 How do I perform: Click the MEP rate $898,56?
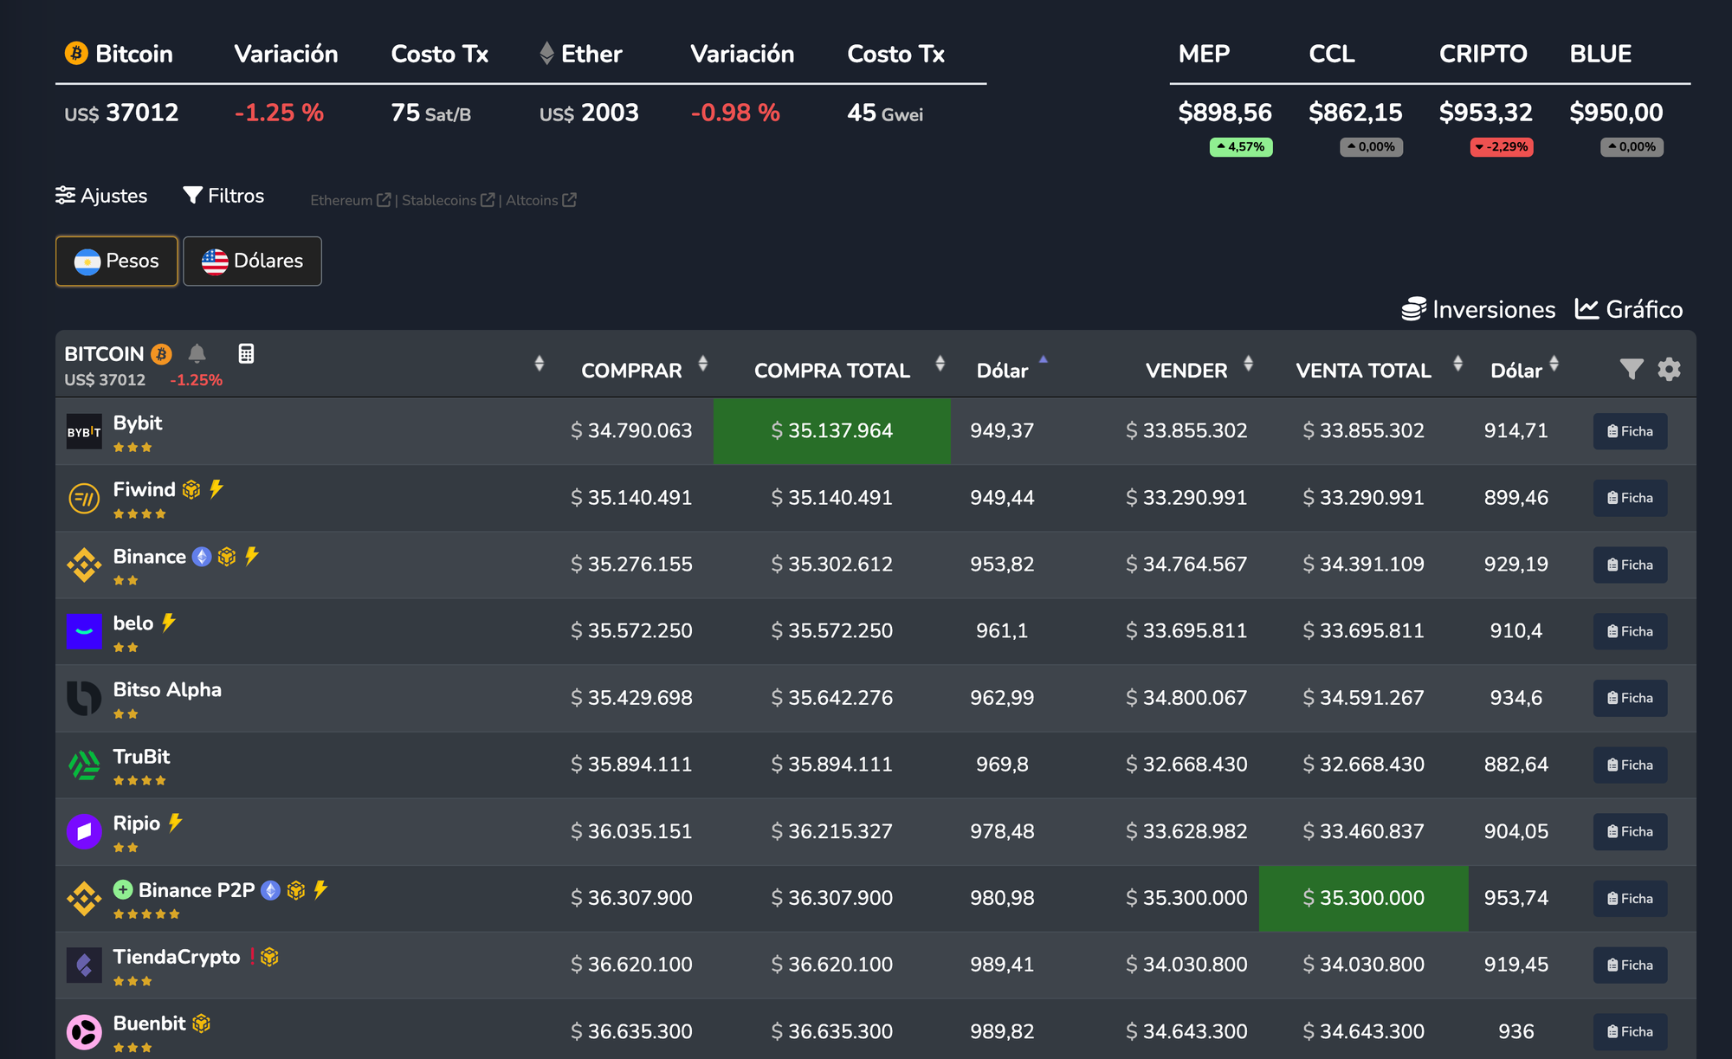(x=1225, y=113)
